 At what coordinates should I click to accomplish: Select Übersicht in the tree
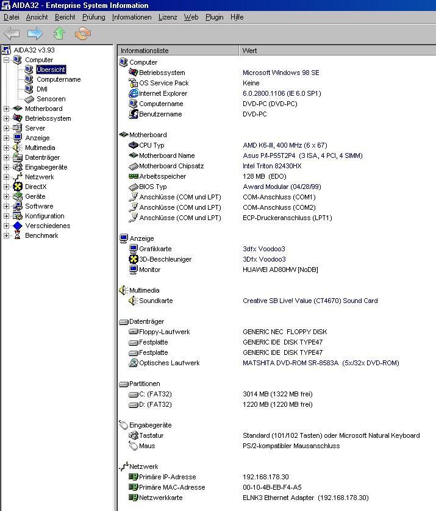[51, 70]
